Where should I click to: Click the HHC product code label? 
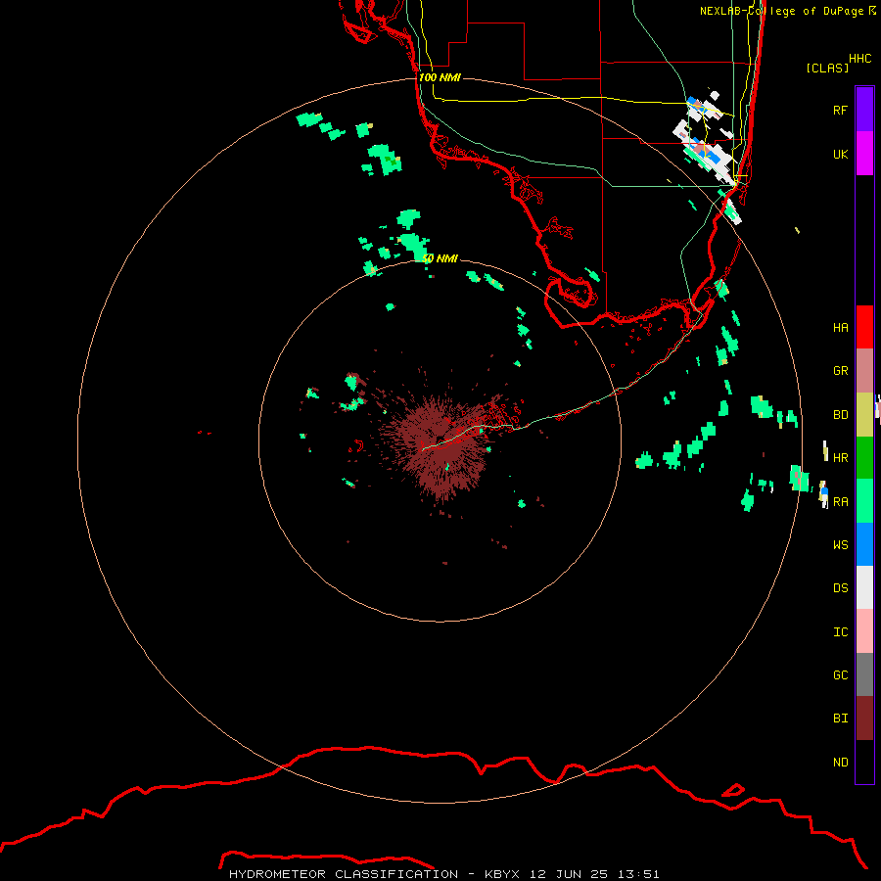(x=859, y=59)
